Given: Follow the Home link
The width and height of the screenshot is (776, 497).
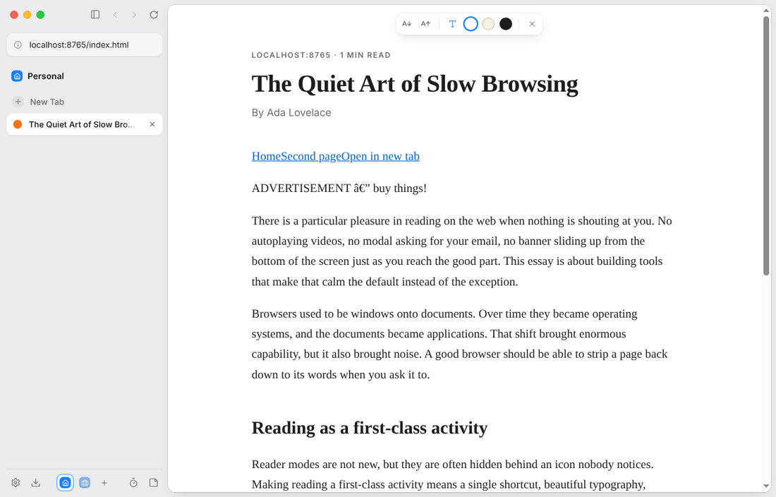Looking at the screenshot, I should pyautogui.click(x=266, y=157).
